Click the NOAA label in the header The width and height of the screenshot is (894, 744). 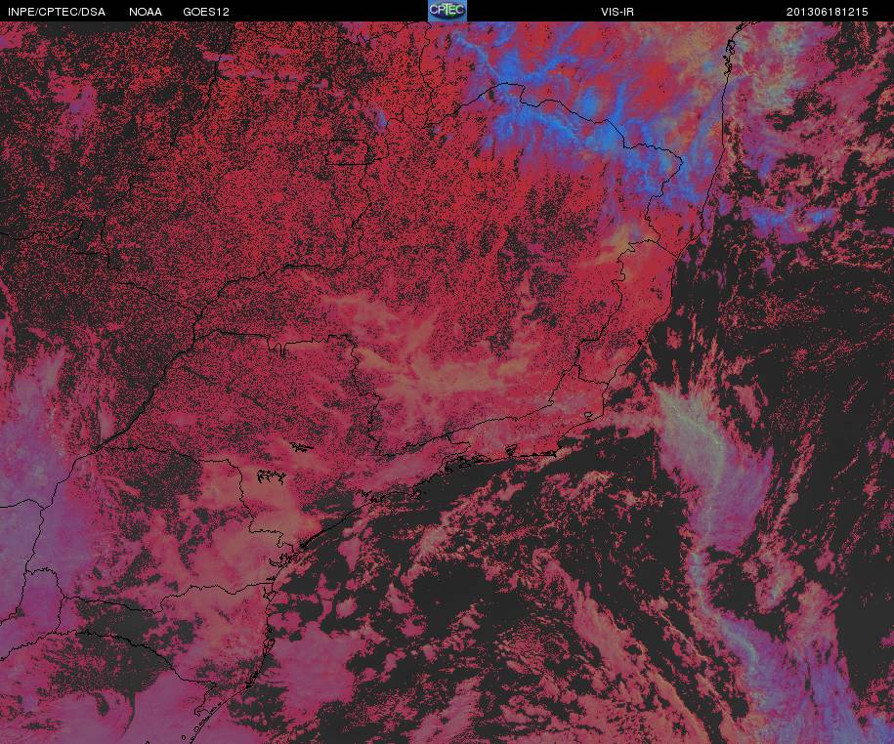(x=146, y=12)
